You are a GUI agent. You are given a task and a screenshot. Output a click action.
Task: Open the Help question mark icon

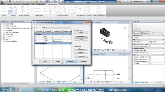coord(147,2)
